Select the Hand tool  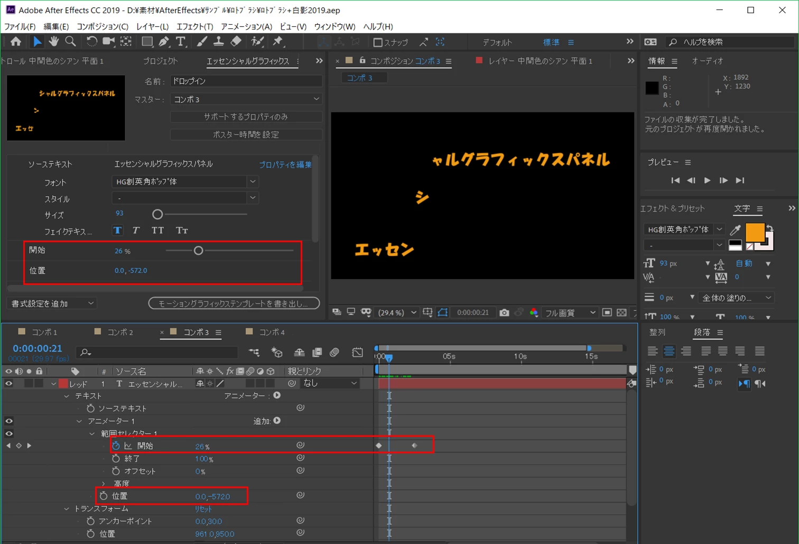53,42
